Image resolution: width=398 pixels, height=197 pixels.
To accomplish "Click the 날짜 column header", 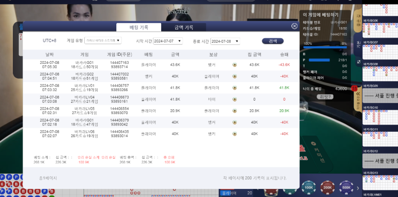I will 50,54.
